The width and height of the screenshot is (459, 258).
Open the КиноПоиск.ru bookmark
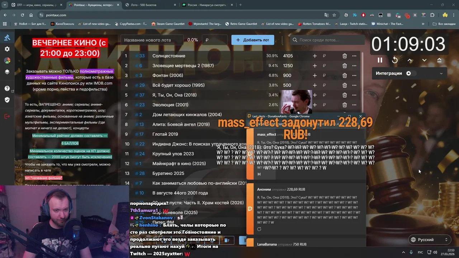(62, 24)
